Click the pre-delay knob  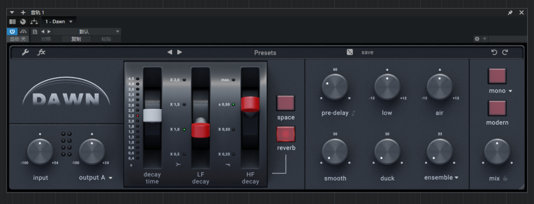tap(335, 87)
